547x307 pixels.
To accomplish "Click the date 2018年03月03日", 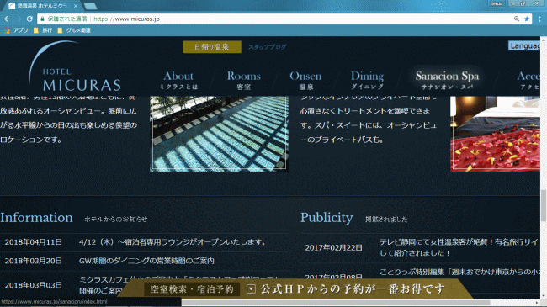I will pos(34,285).
